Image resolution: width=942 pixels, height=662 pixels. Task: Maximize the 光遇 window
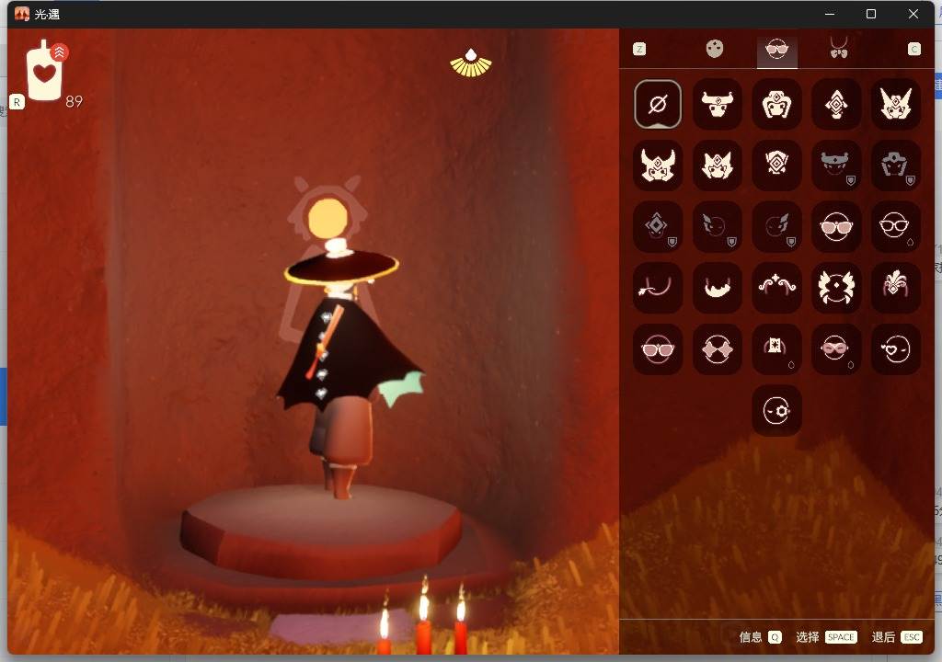pos(871,14)
